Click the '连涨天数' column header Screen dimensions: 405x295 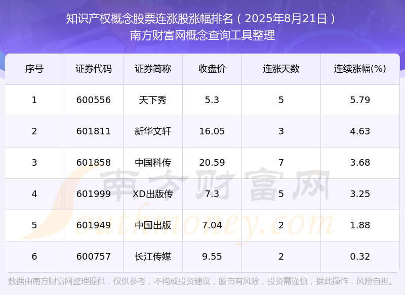pos(281,69)
